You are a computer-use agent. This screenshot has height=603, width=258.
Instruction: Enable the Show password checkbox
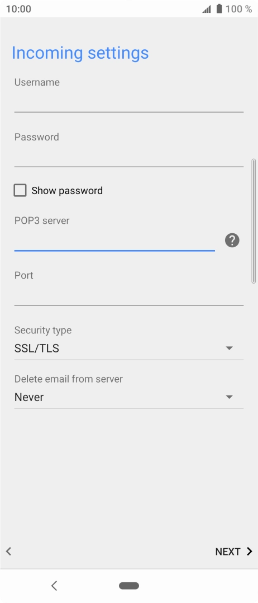click(x=20, y=190)
